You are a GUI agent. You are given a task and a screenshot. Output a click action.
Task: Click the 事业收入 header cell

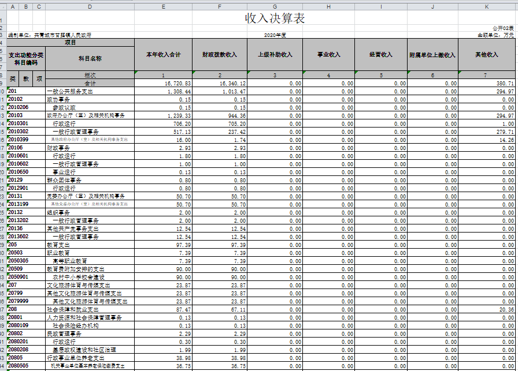pos(328,55)
